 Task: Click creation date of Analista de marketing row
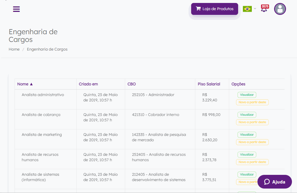pos(100,137)
